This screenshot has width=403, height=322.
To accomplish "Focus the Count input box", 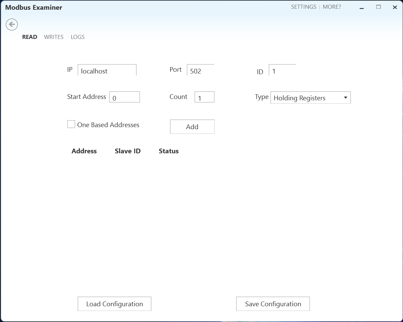I will [205, 97].
